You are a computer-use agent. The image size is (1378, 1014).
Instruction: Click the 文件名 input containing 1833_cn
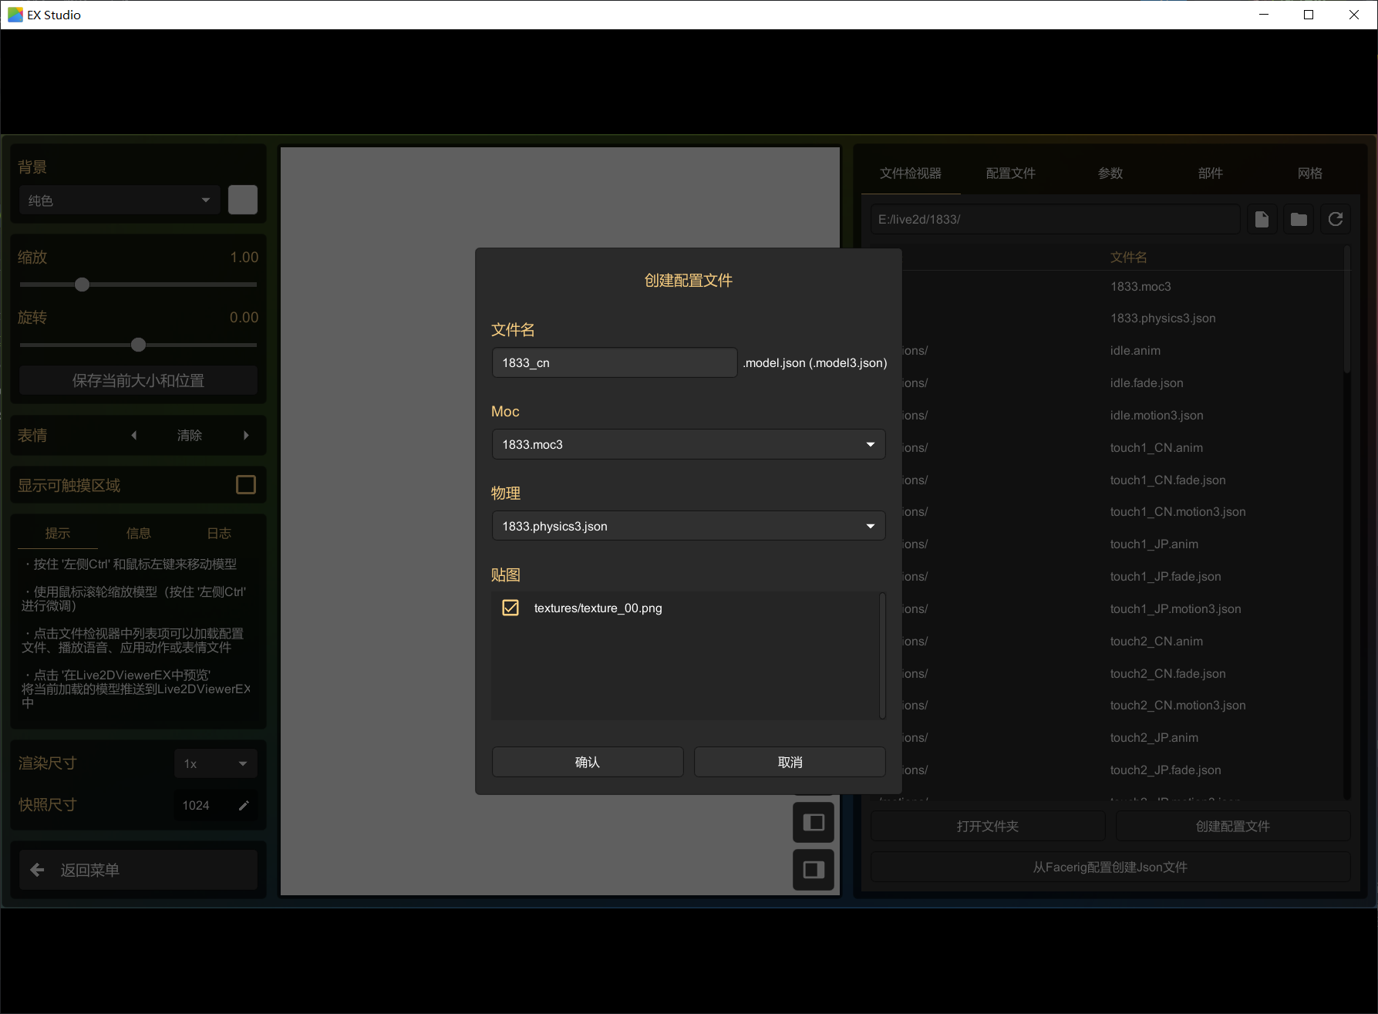point(615,362)
